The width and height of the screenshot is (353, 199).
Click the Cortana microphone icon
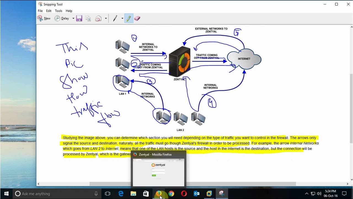click(96, 194)
